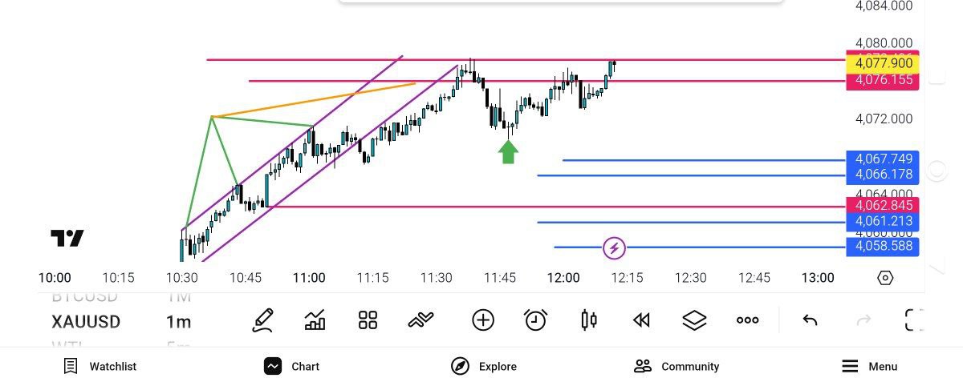Expand the three-dots more options menu
This screenshot has width=963, height=386.
coord(747,321)
